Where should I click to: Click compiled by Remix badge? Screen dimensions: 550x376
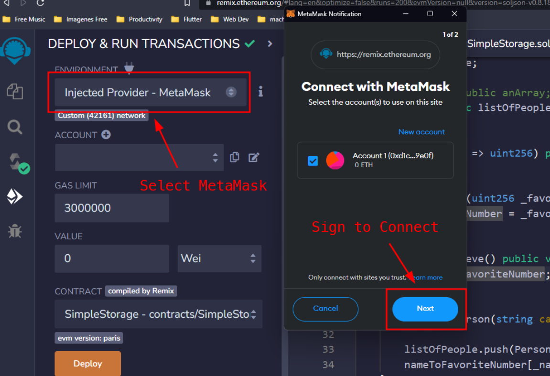click(x=140, y=291)
